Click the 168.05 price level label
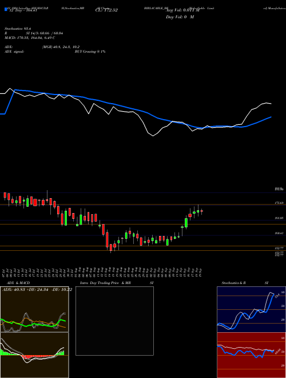Viewport: 286px width, 378px height. coord(279,218)
